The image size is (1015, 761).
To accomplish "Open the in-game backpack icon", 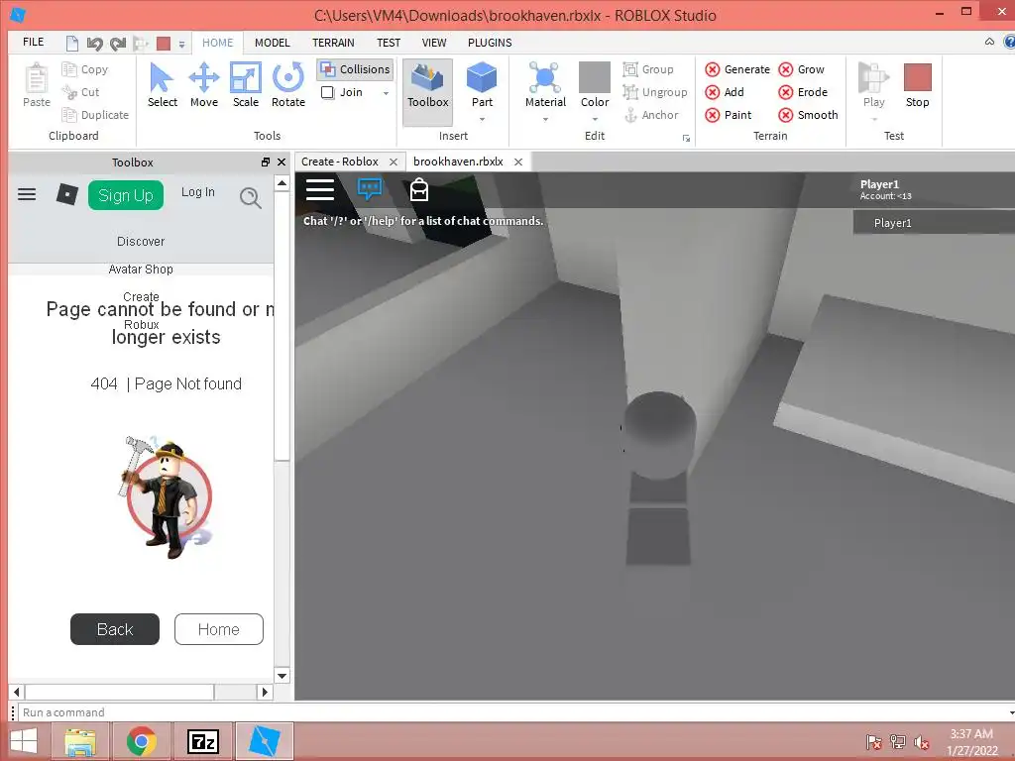I will click(419, 189).
